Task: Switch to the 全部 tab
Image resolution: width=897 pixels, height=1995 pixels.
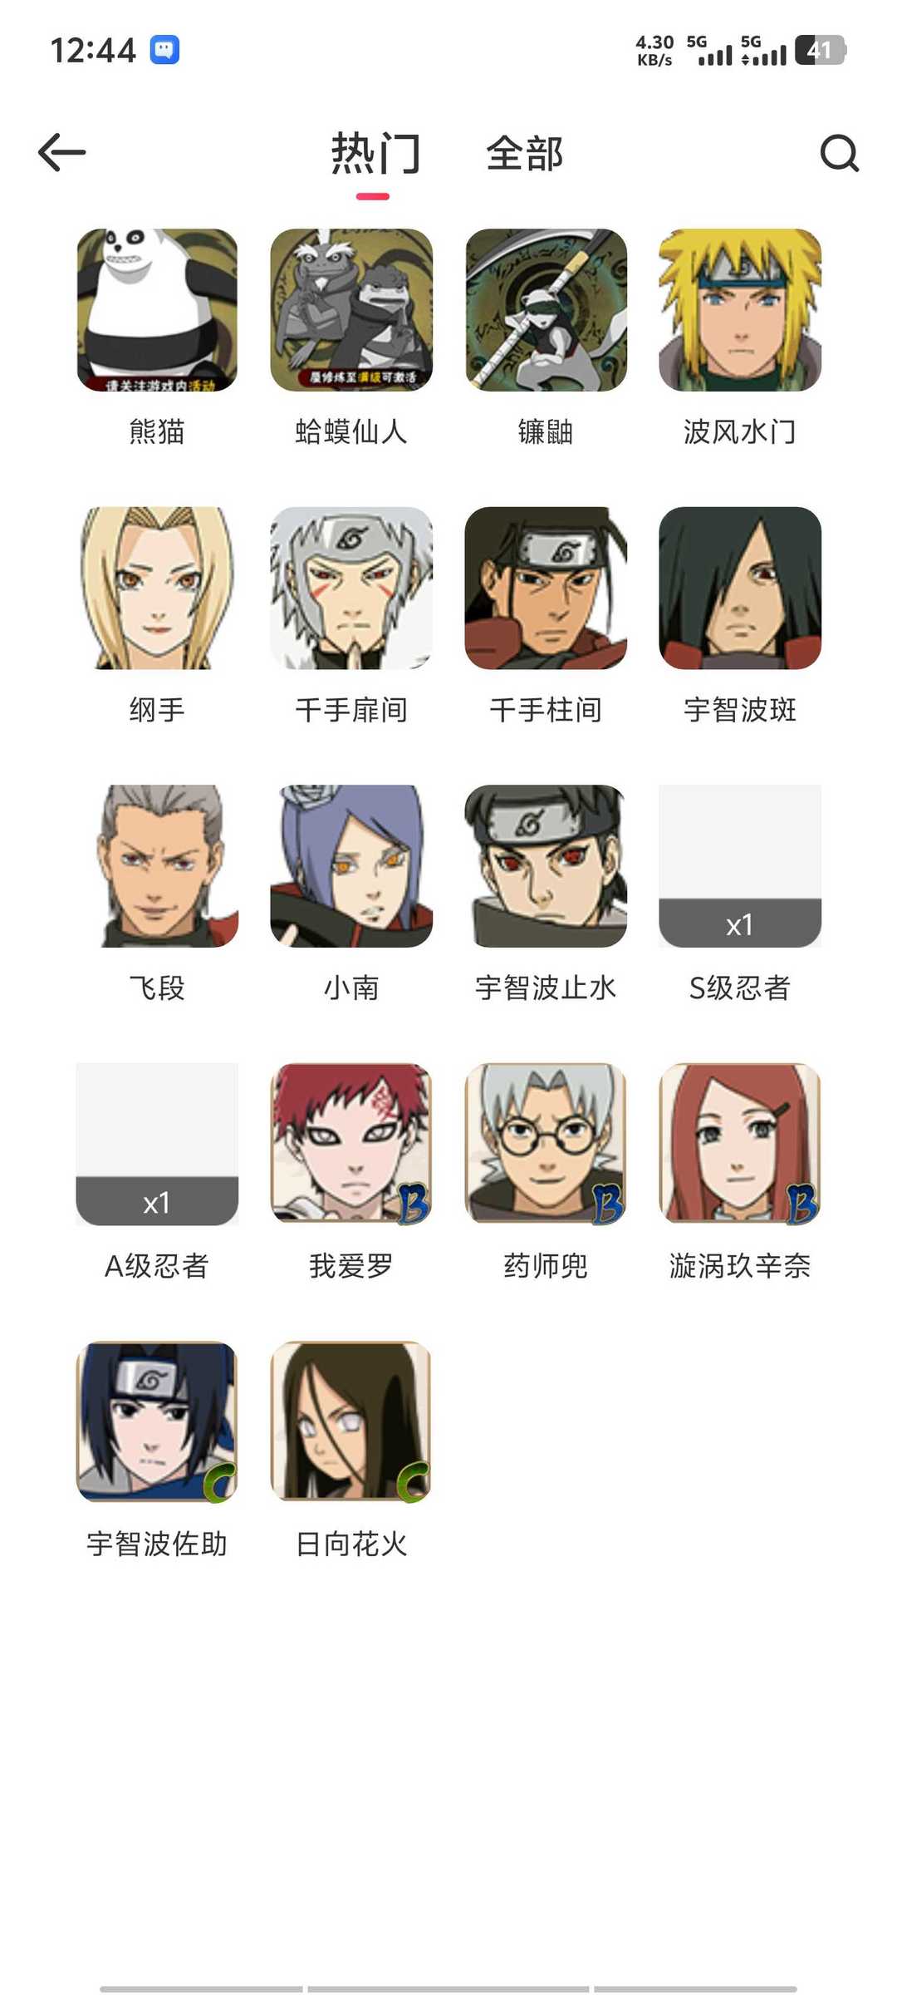Action: click(x=524, y=154)
